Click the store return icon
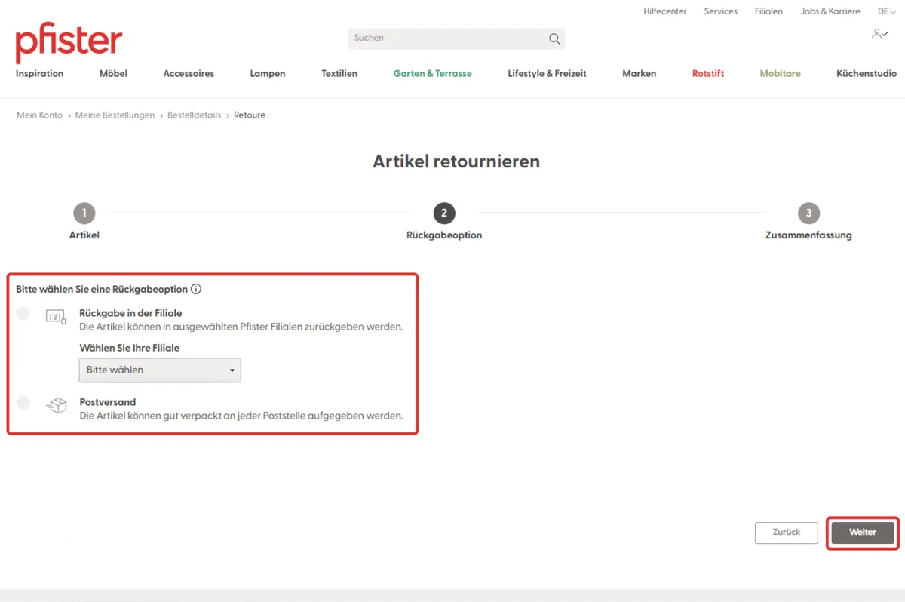Image resolution: width=905 pixels, height=602 pixels. coord(56,318)
